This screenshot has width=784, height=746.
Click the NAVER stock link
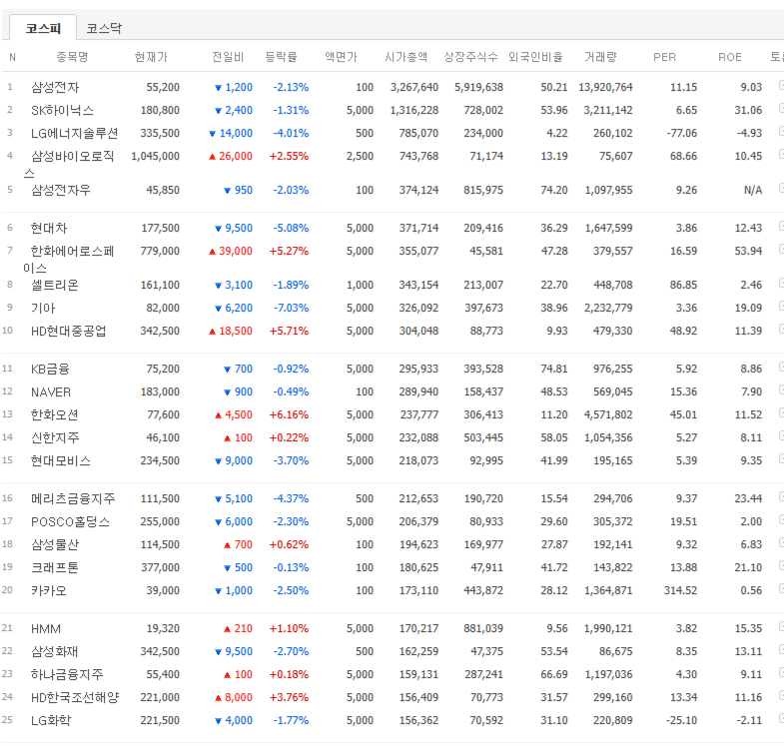point(51,392)
